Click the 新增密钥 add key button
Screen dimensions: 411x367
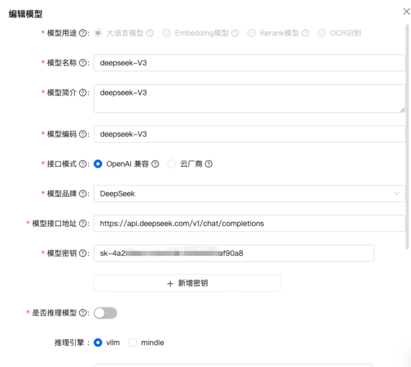tap(187, 283)
